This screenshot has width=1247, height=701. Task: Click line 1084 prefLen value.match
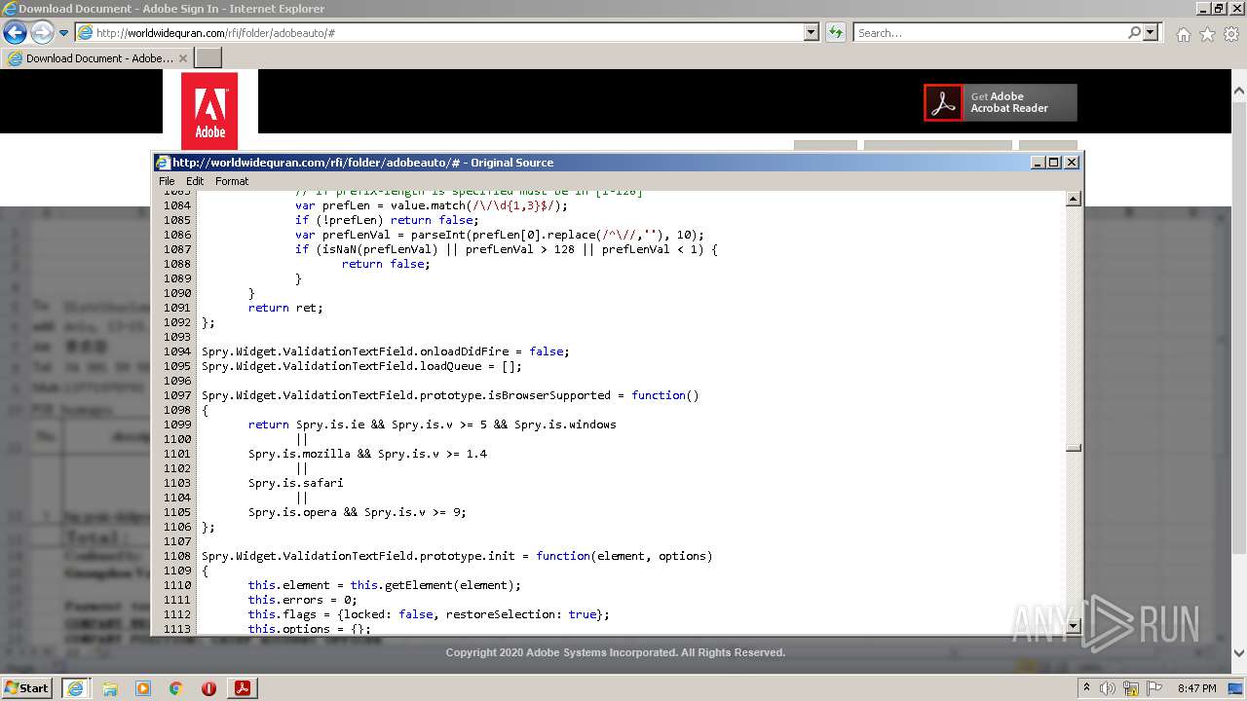coord(432,205)
